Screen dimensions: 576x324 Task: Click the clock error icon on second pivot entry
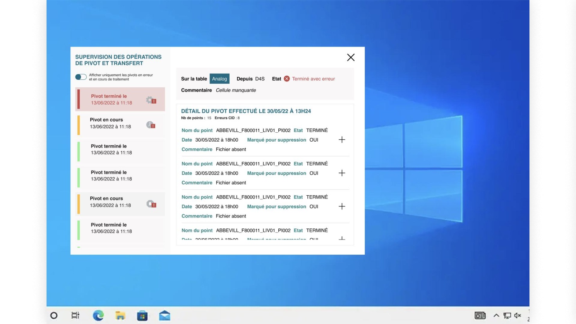[151, 125]
